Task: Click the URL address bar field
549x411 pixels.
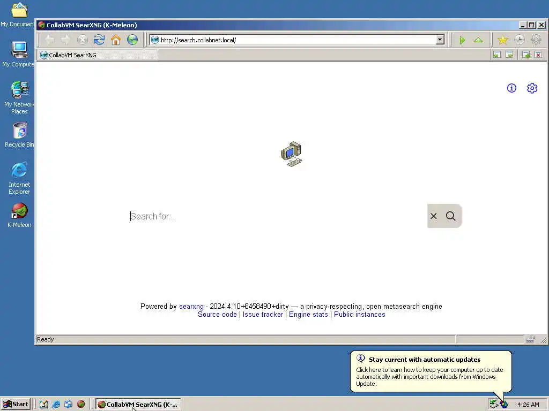Action: 298,40
